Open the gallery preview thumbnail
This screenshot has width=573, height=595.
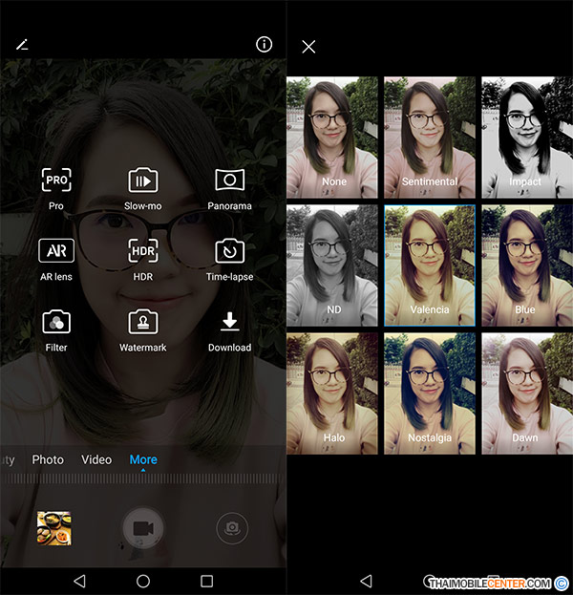click(x=54, y=527)
